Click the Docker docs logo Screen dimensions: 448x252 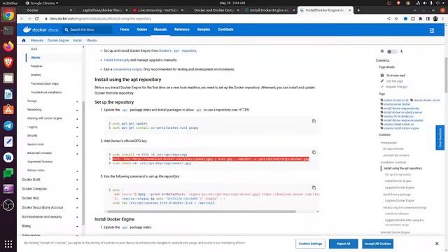41,29
